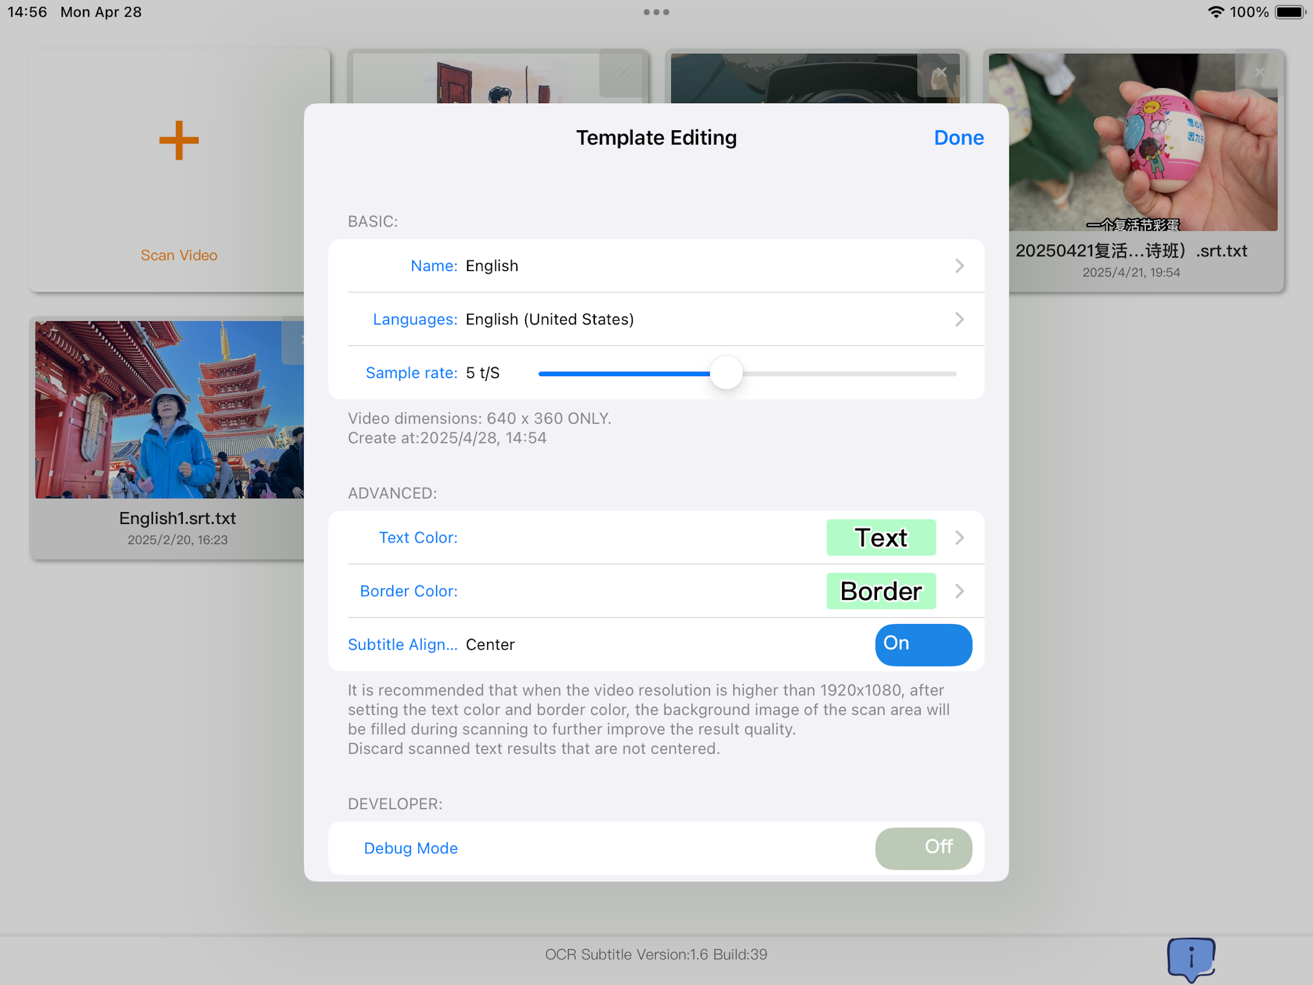Close the camera video card with X
This screenshot has height=985, width=1313.
tap(941, 73)
